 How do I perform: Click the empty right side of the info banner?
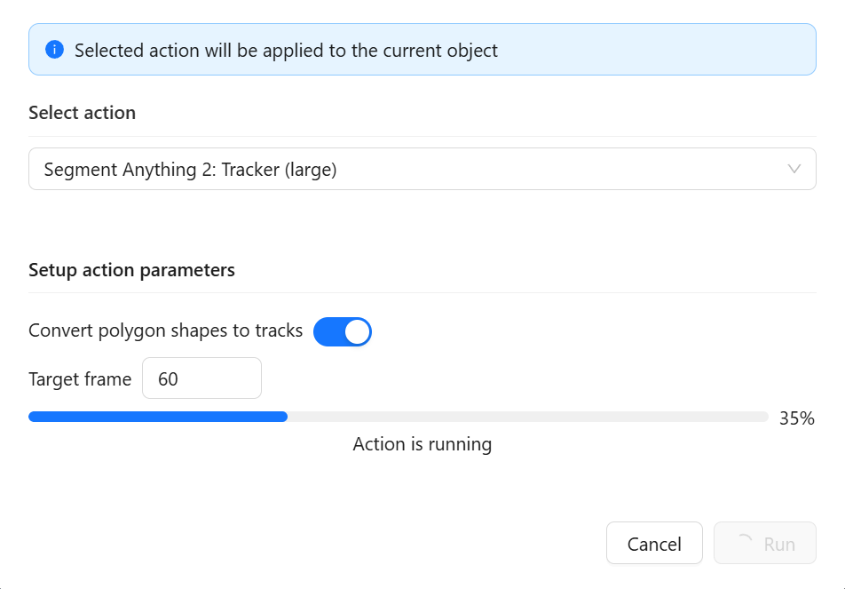pos(658,50)
